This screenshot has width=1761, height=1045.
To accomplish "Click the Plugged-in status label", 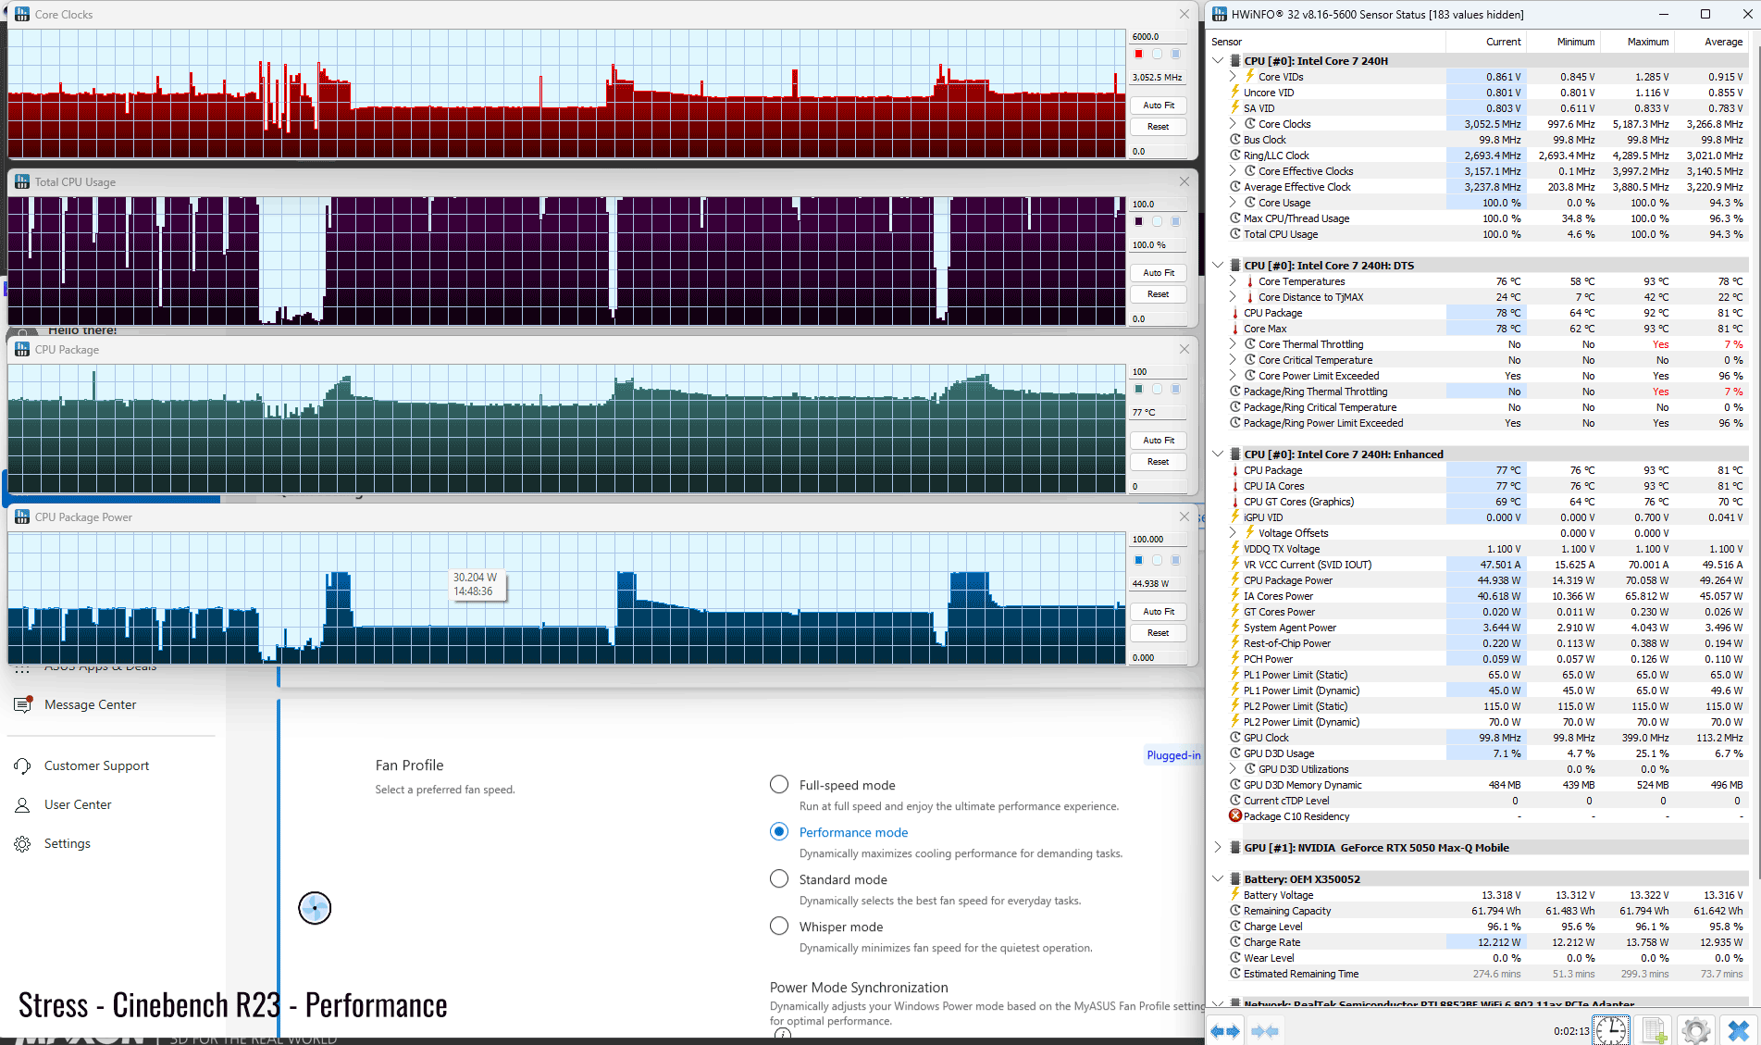I will (1173, 755).
